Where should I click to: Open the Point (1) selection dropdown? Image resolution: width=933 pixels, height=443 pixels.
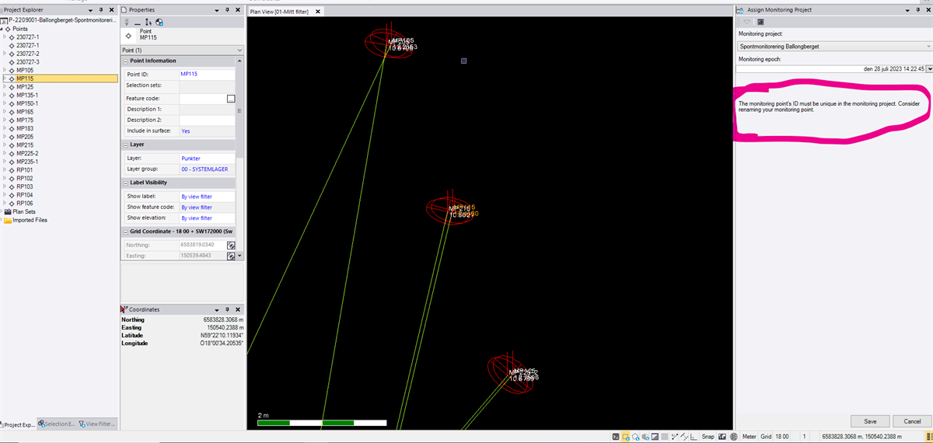(239, 50)
